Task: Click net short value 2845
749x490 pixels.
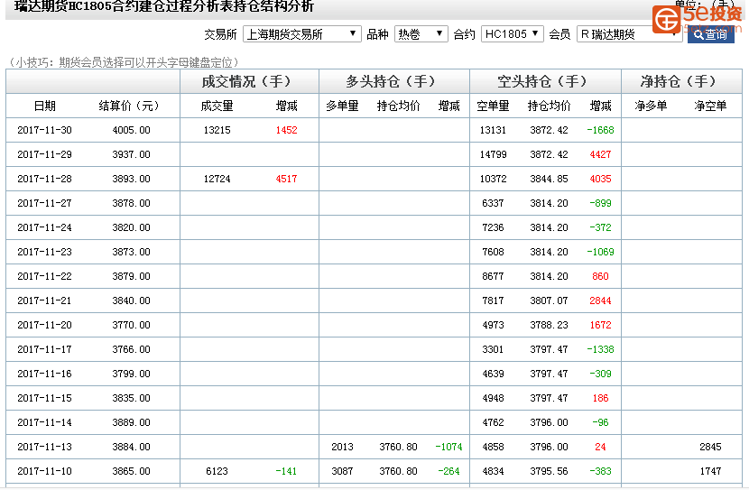Action: click(x=710, y=447)
